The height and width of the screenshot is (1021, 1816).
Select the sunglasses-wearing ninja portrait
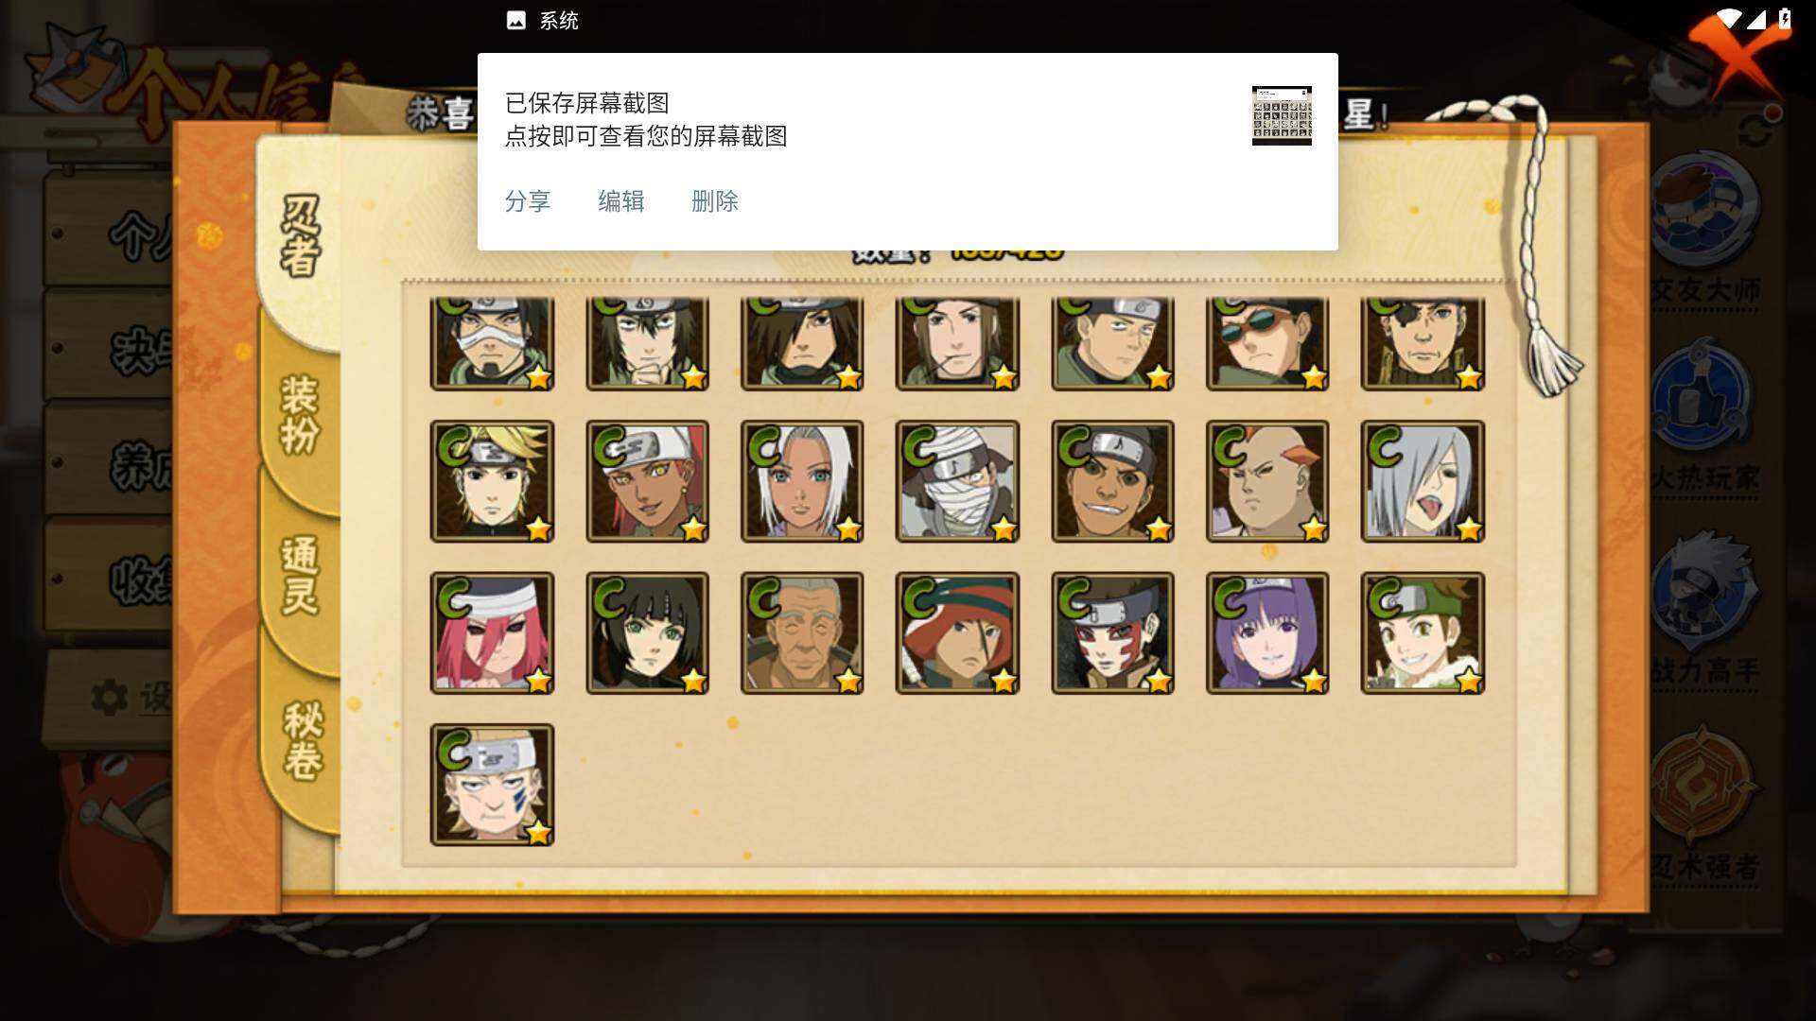click(1267, 343)
